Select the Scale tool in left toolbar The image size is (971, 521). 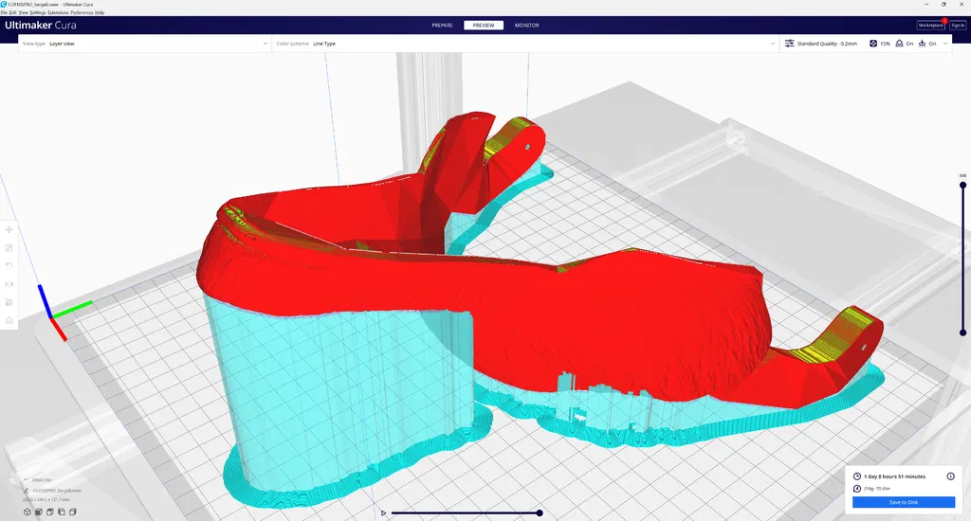point(9,247)
